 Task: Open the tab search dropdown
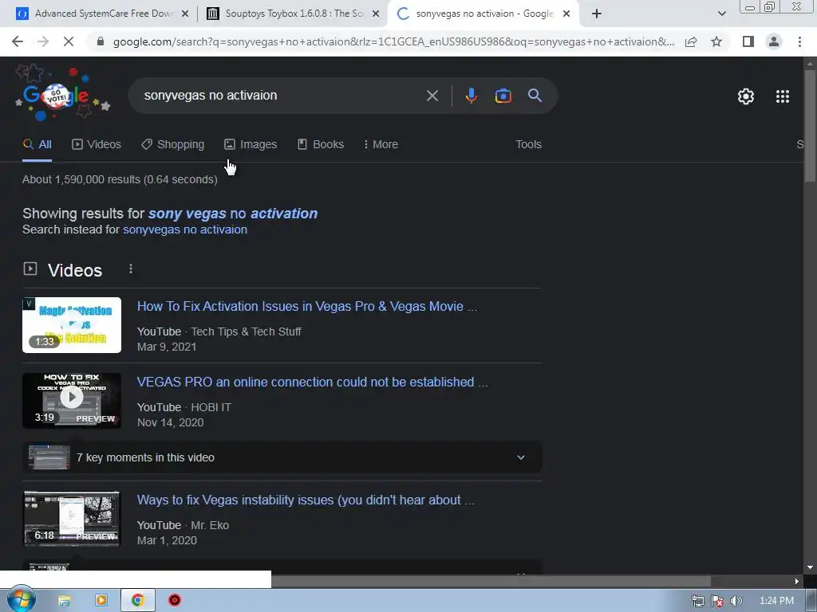721,14
